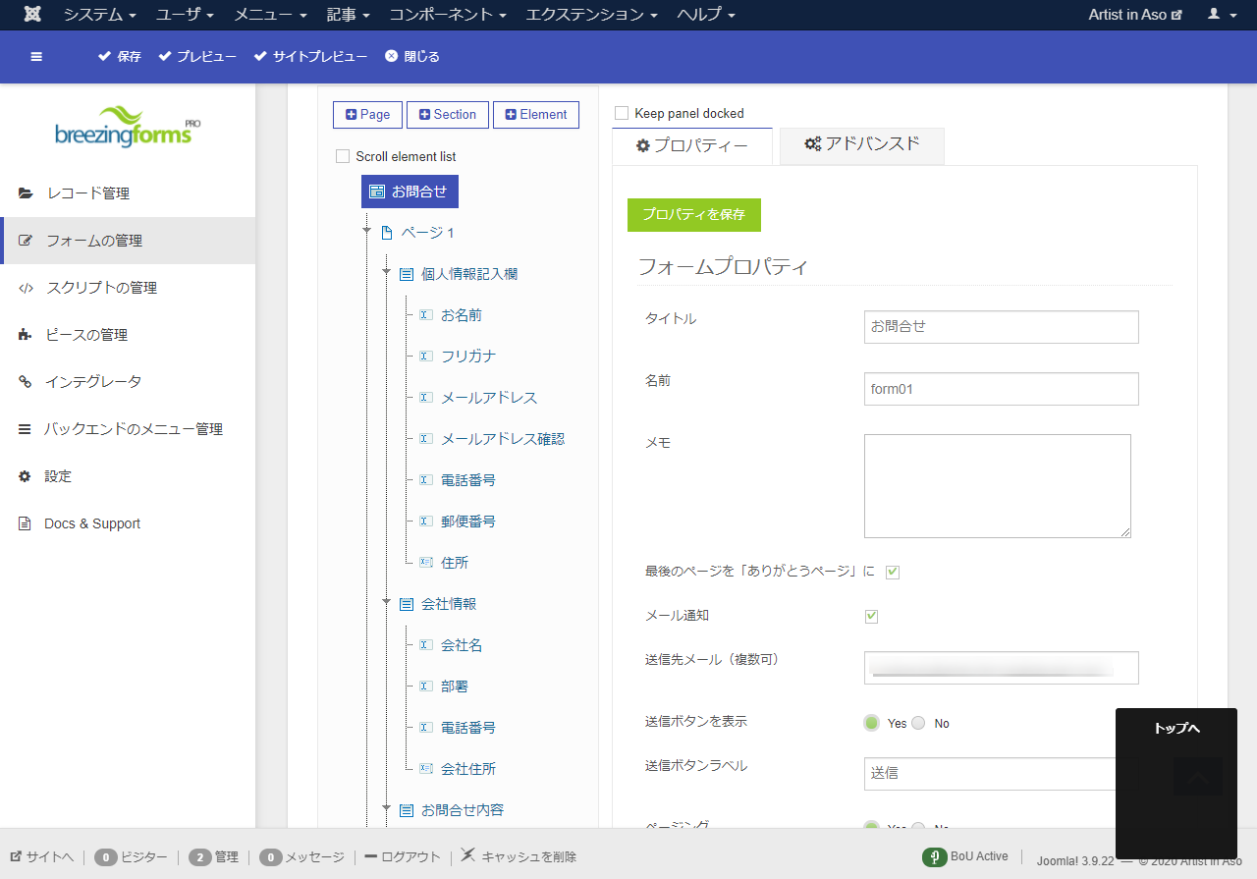Add a new Section with the Section button

pos(447,114)
